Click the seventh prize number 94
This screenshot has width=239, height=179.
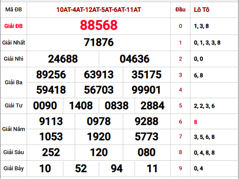pyautogui.click(x=117, y=169)
